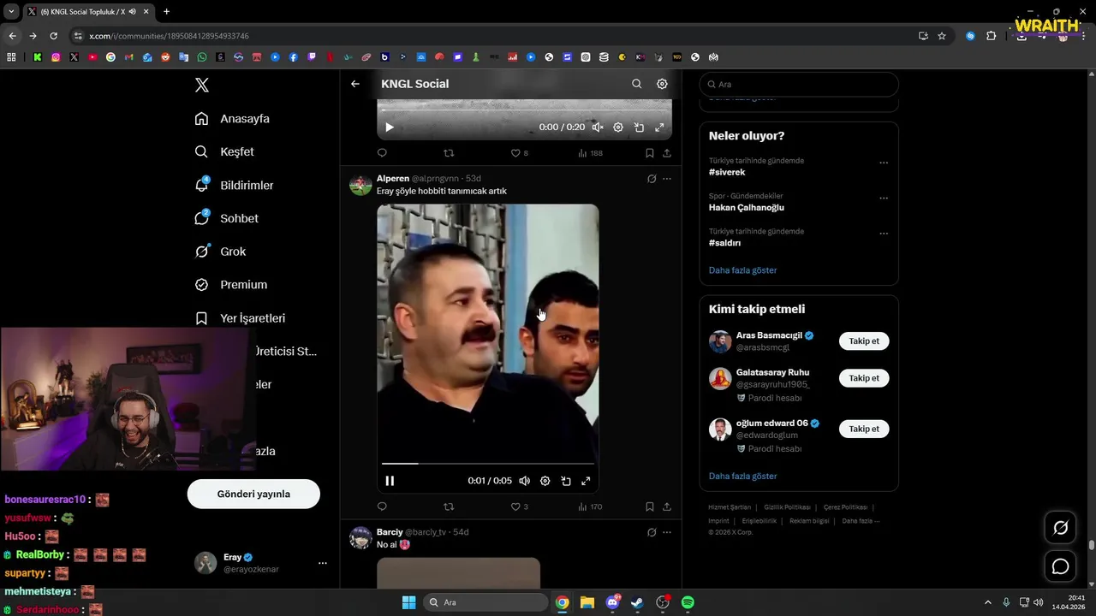Image resolution: width=1096 pixels, height=616 pixels.
Task: Pause Alperen's video
Action: 390,481
